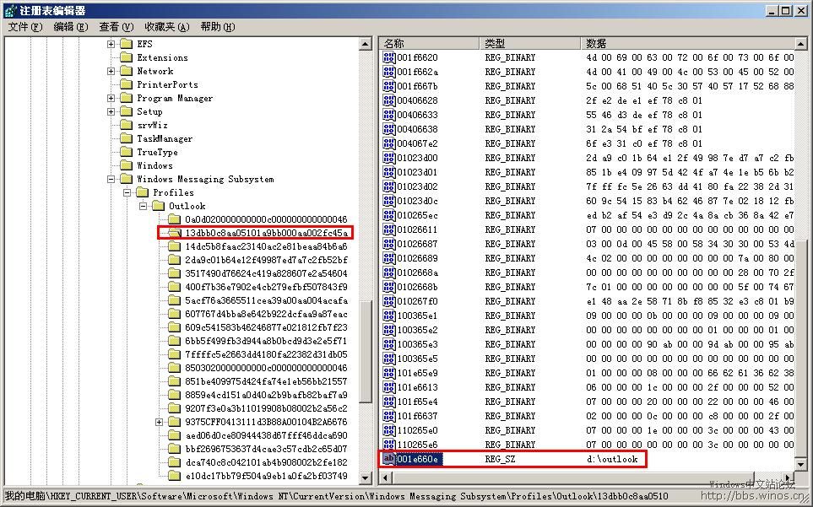This screenshot has width=813, height=507.
Task: Collapse the Windows Messaging Subsystem node
Action: [111, 179]
